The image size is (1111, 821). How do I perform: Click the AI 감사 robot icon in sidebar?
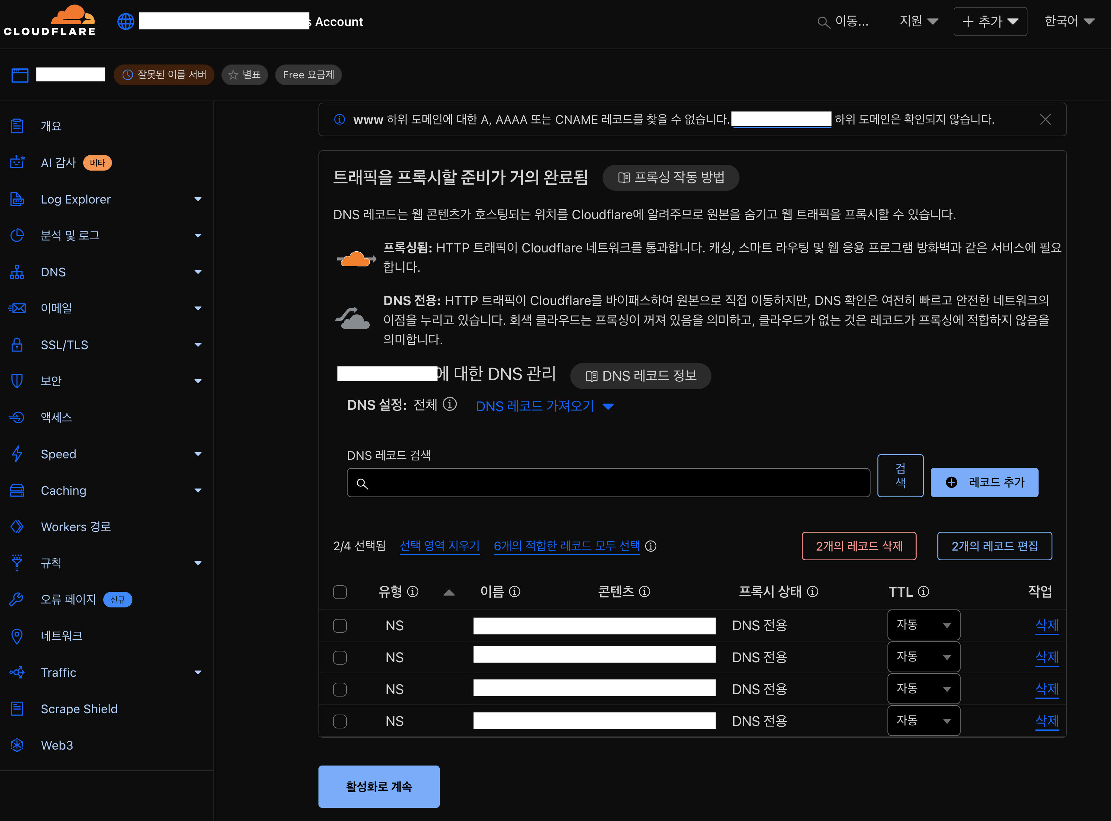coord(17,163)
